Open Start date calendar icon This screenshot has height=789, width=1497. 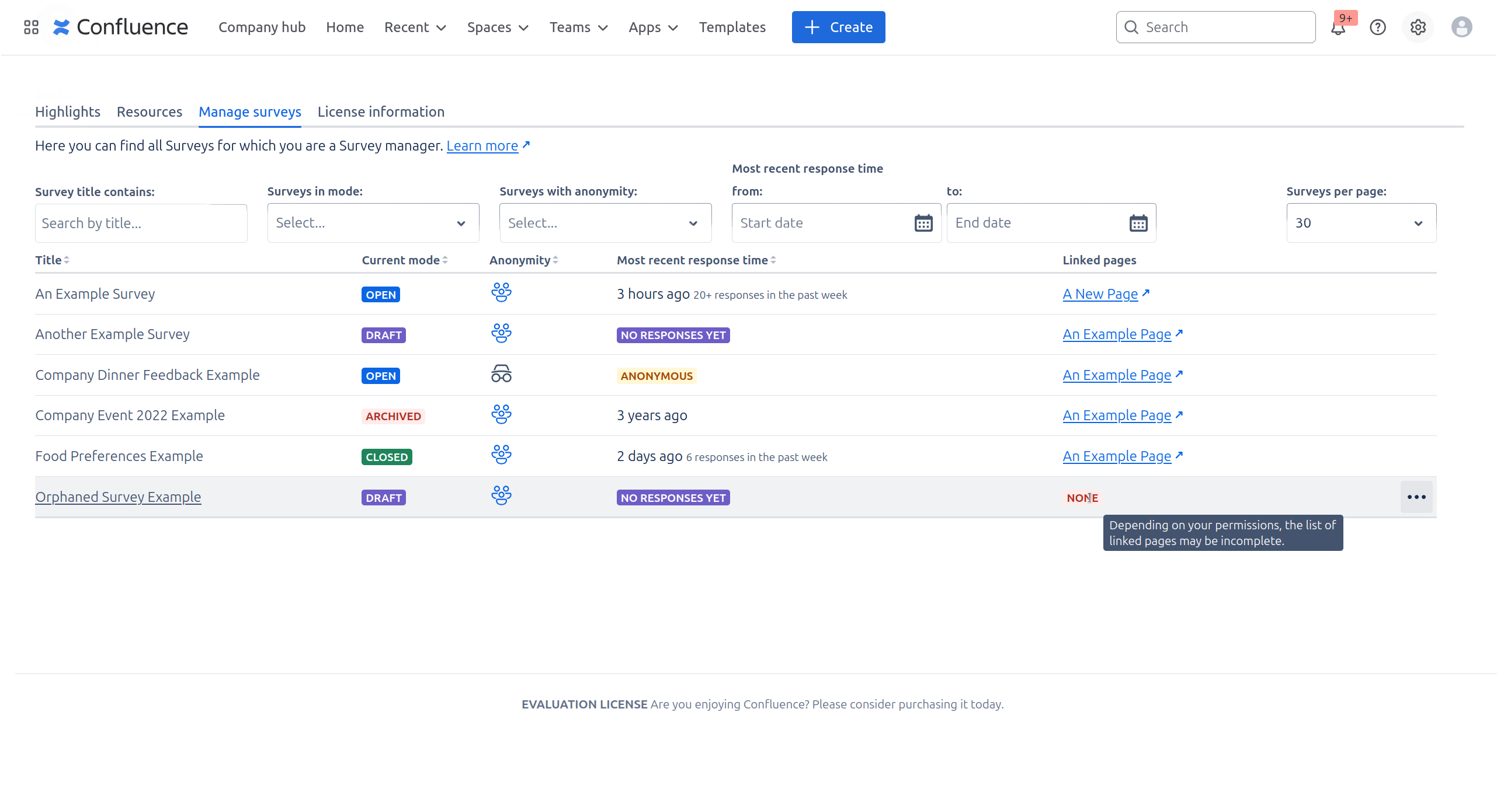[923, 223]
